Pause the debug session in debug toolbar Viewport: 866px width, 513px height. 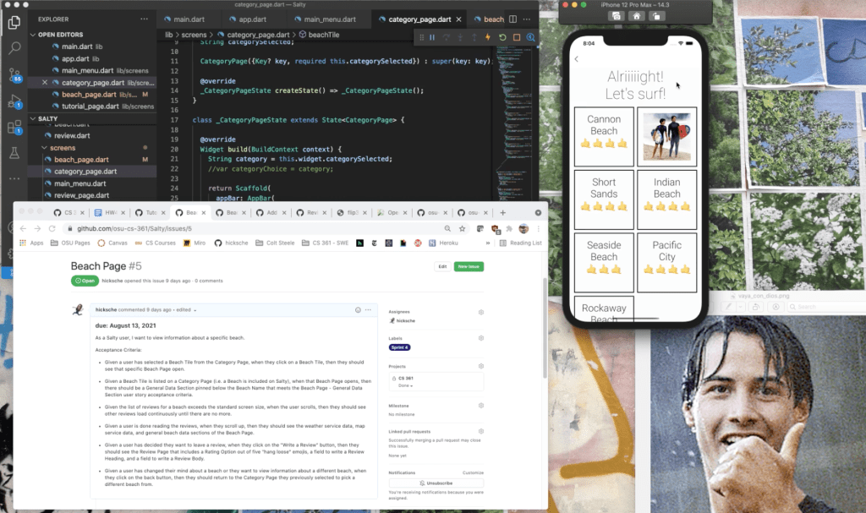click(432, 37)
